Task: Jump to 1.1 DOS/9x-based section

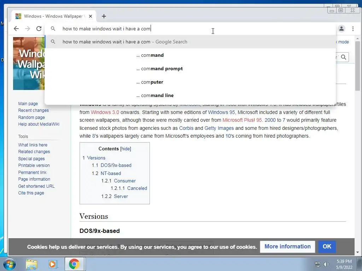Action: tap(111, 165)
